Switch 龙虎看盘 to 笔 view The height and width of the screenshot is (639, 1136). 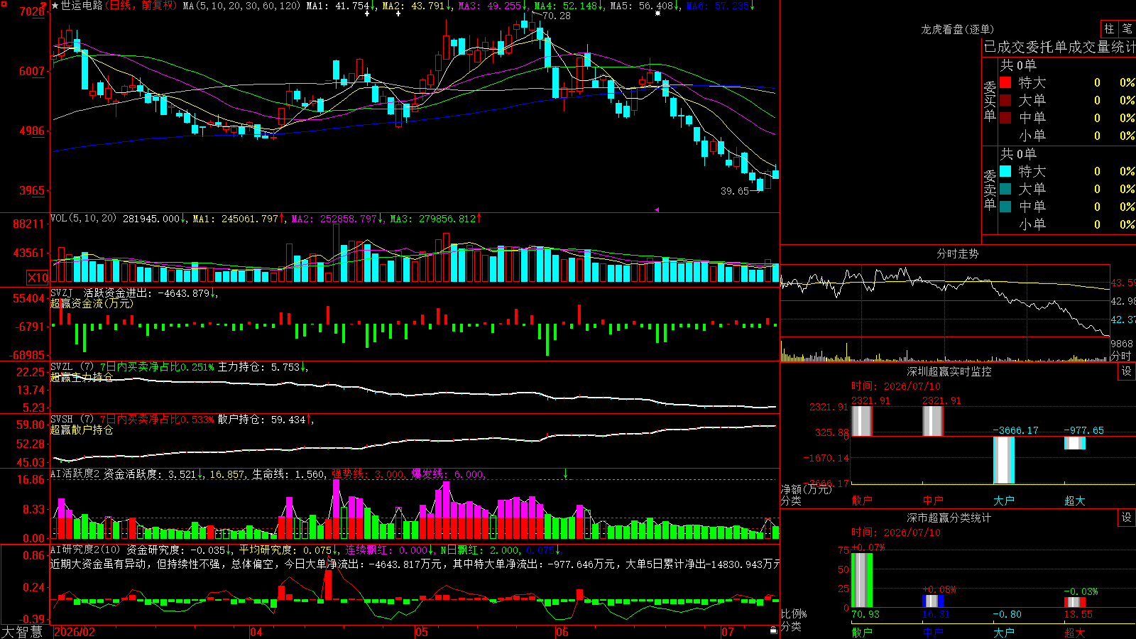pos(1127,29)
